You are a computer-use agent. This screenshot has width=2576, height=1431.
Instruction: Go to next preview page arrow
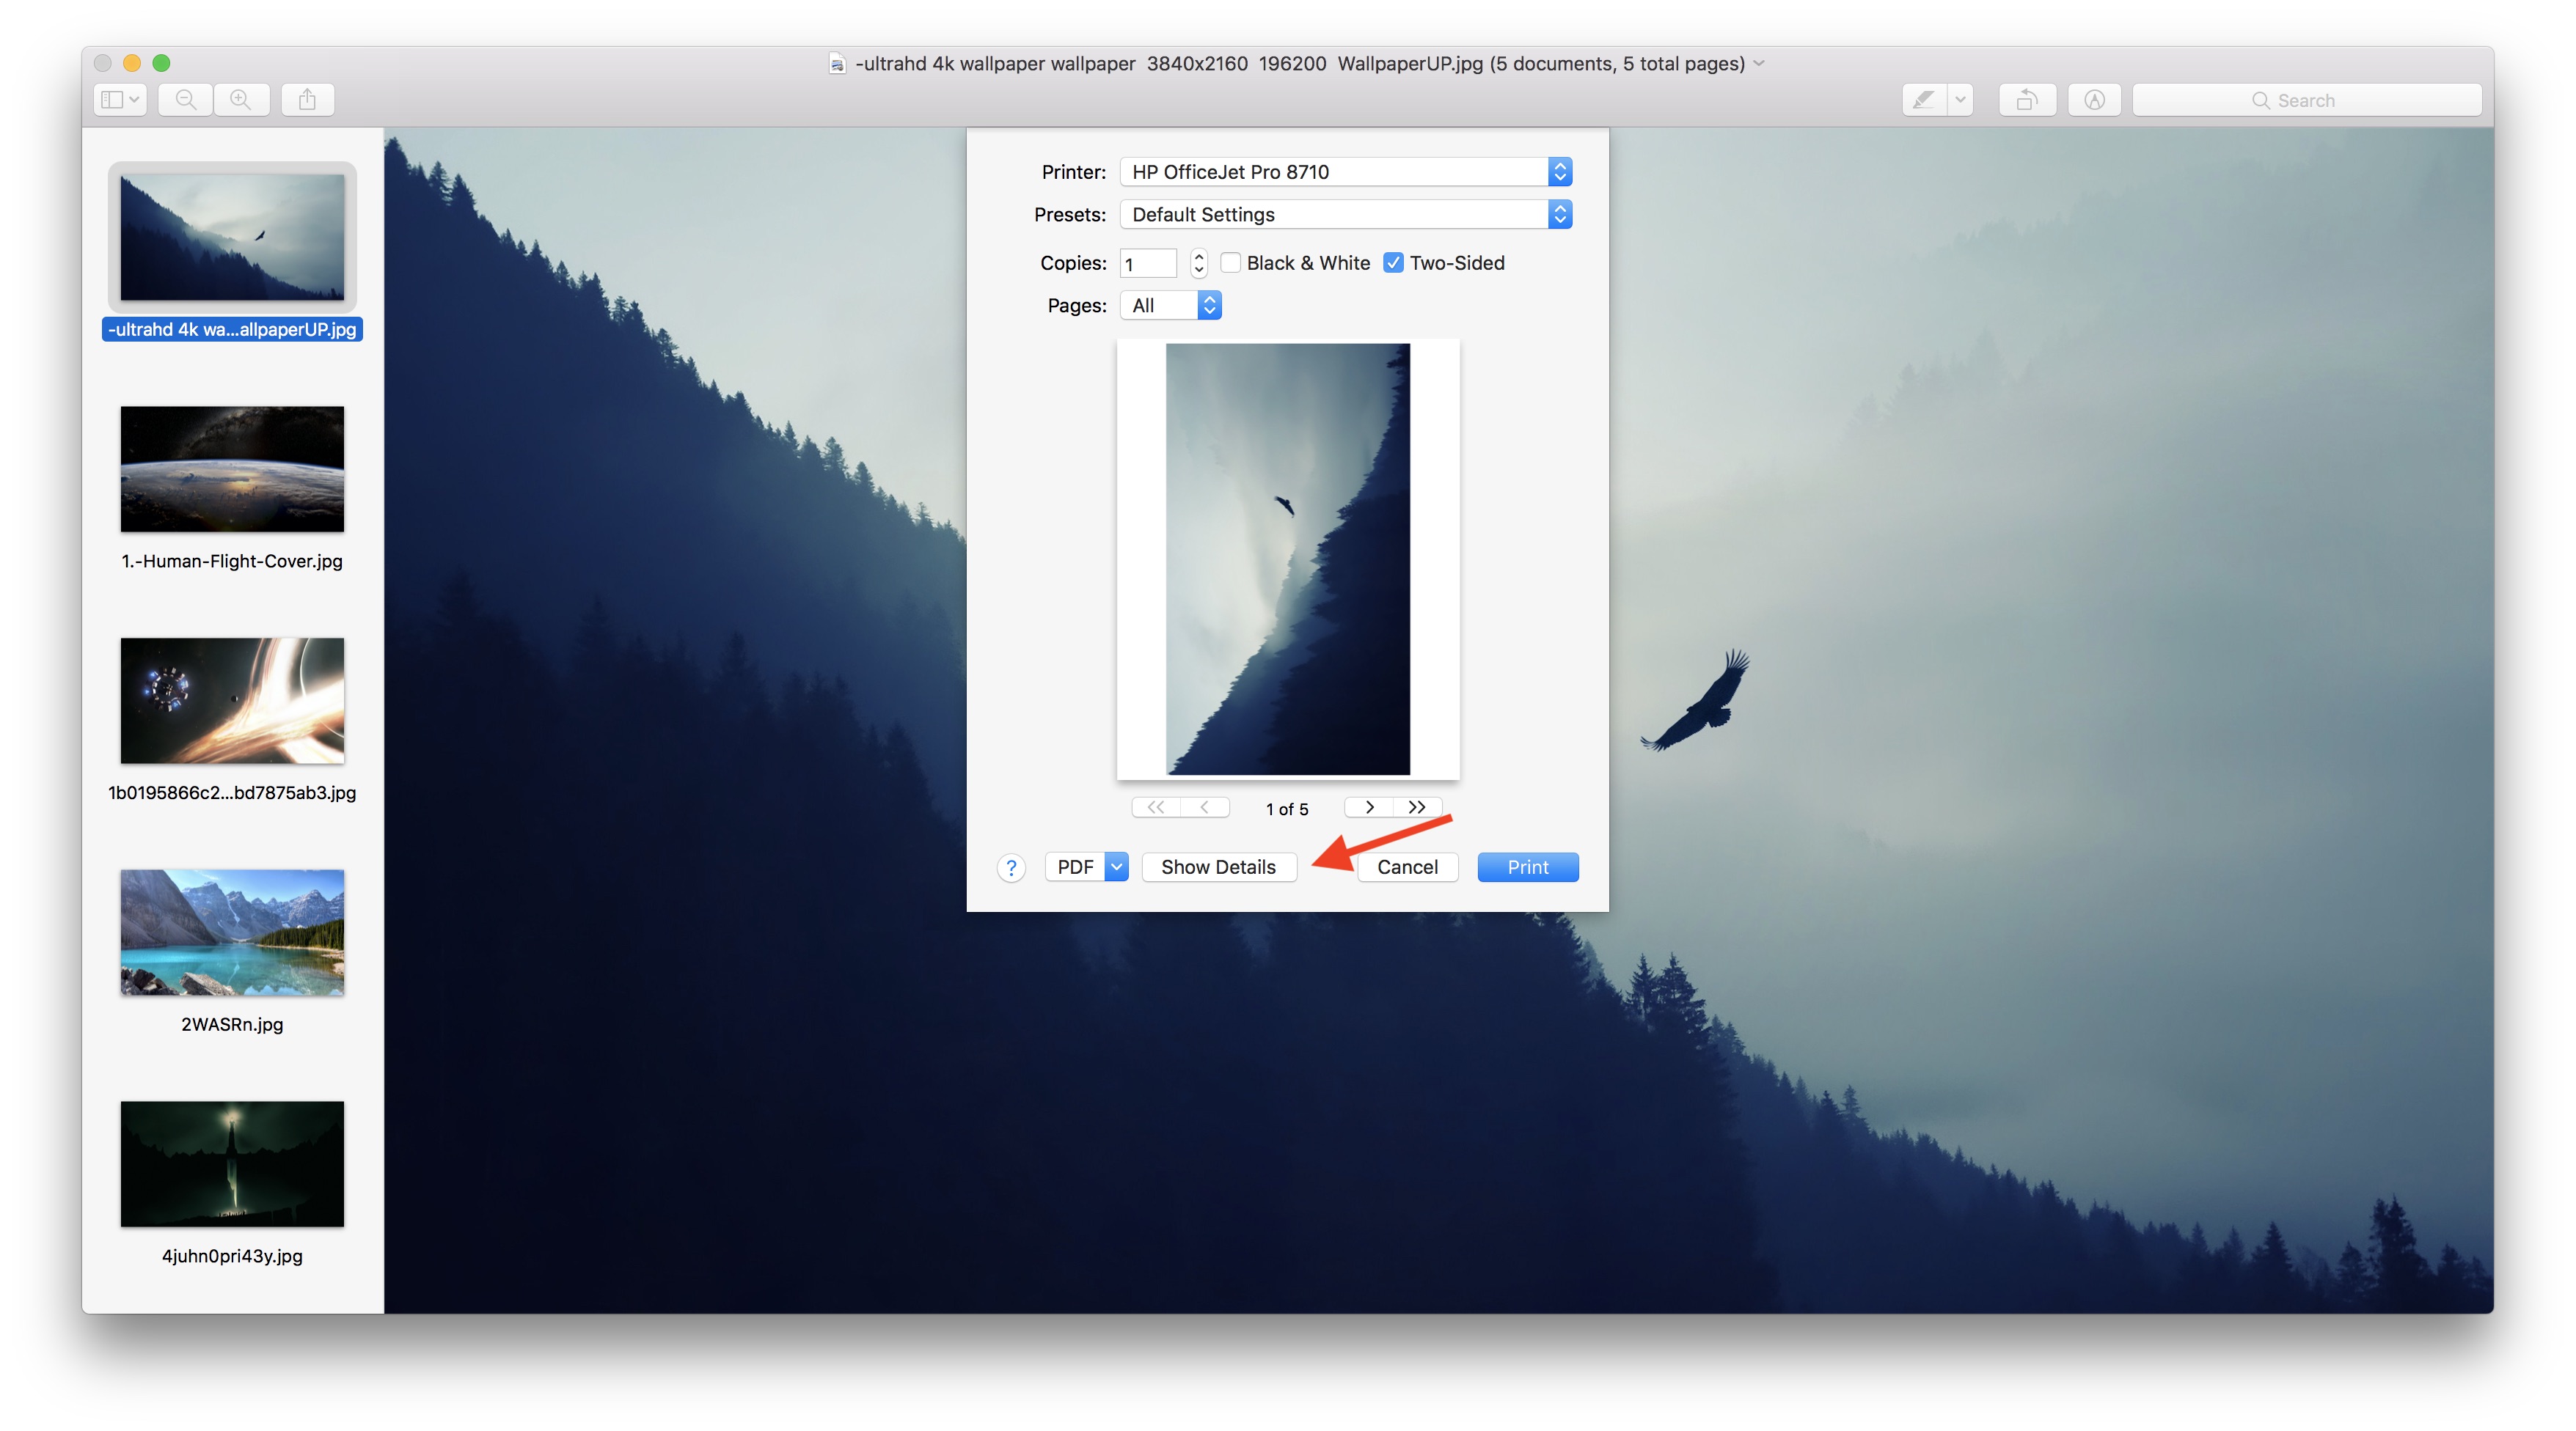pos(1369,807)
